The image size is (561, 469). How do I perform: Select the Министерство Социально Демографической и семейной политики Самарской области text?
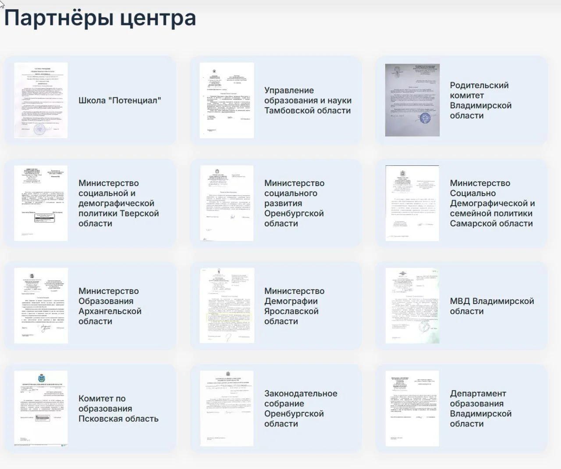pyautogui.click(x=493, y=203)
